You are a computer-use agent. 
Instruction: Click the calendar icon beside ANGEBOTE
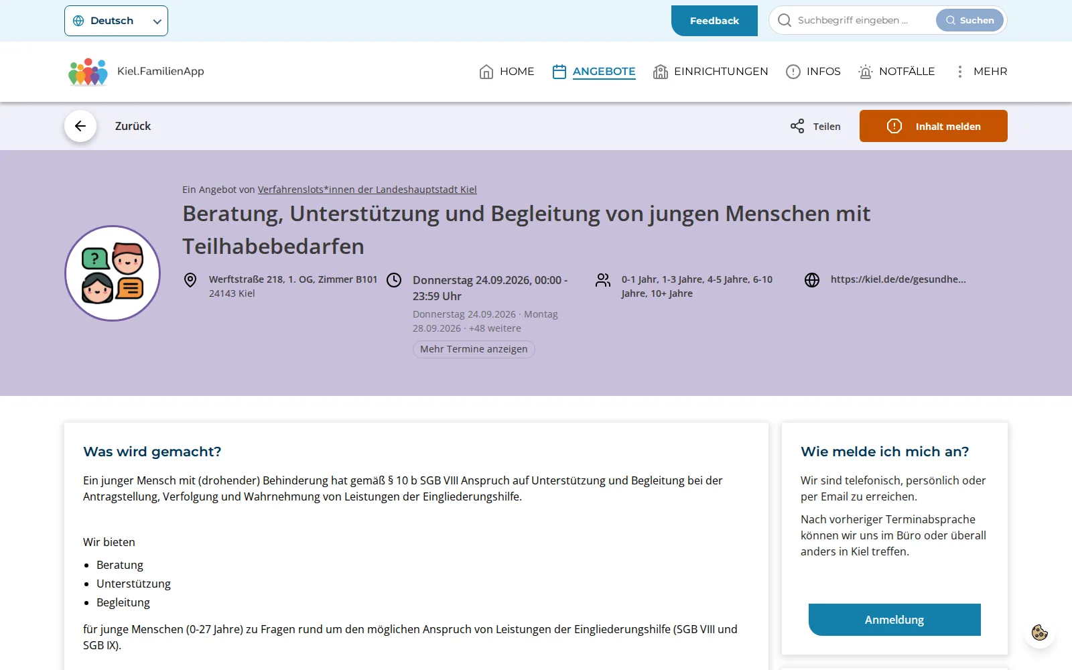click(559, 72)
